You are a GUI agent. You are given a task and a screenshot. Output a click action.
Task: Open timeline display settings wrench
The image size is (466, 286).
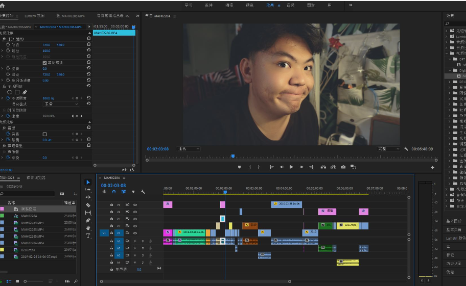(143, 192)
